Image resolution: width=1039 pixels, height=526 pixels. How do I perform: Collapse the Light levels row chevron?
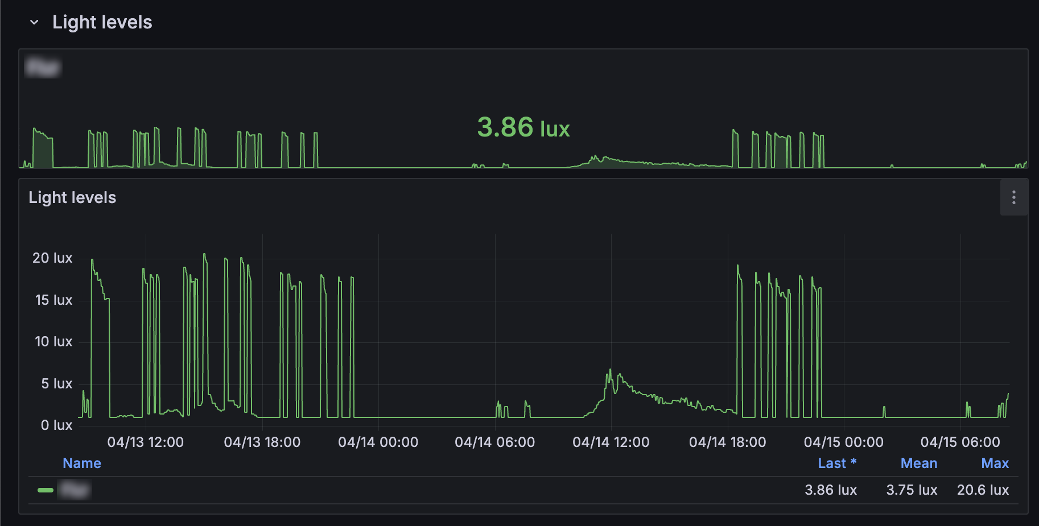tap(34, 23)
